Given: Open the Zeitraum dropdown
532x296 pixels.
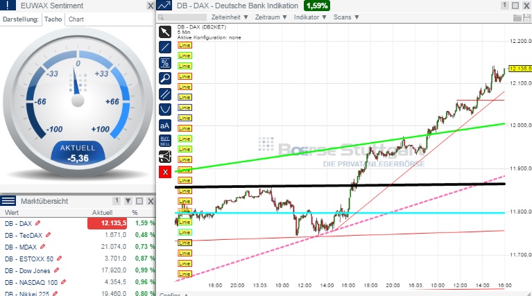Looking at the screenshot, I should pyautogui.click(x=271, y=17).
